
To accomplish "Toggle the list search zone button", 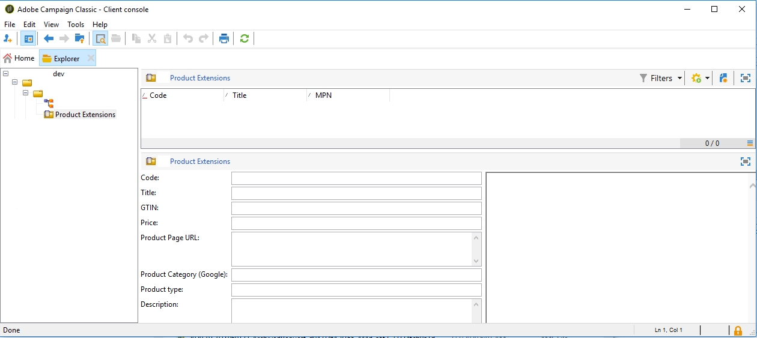I will point(100,39).
